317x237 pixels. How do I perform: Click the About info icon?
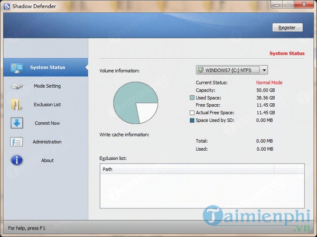pos(17,160)
